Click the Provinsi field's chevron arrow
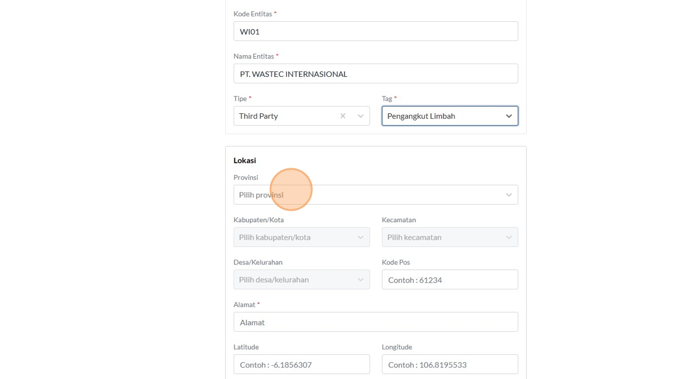Image resolution: width=678 pixels, height=379 pixels. pos(508,195)
